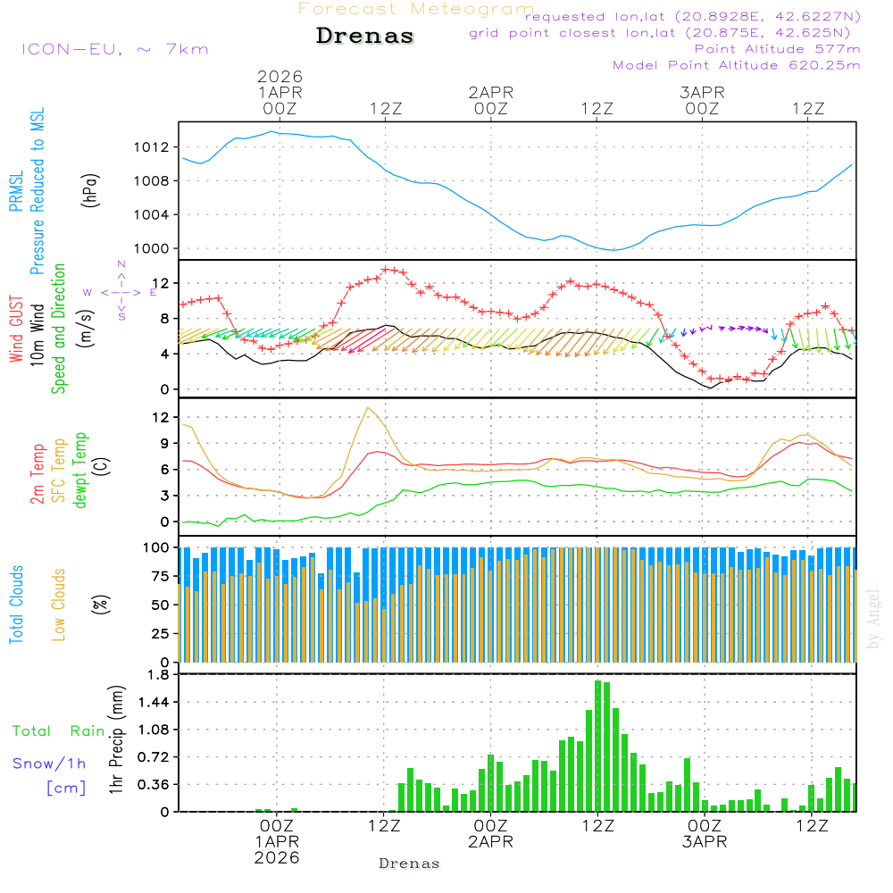The height and width of the screenshot is (893, 893).
Task: Click the requested lon,lat coordinates text
Action: tap(692, 16)
